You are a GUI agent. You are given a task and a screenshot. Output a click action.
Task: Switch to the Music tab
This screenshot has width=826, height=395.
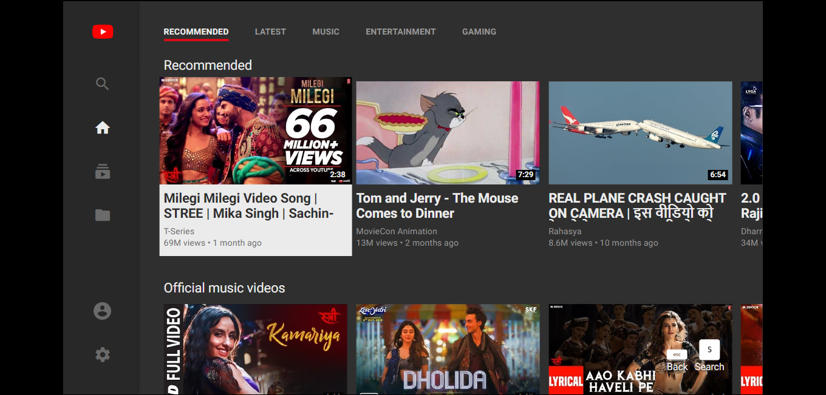pyautogui.click(x=326, y=32)
